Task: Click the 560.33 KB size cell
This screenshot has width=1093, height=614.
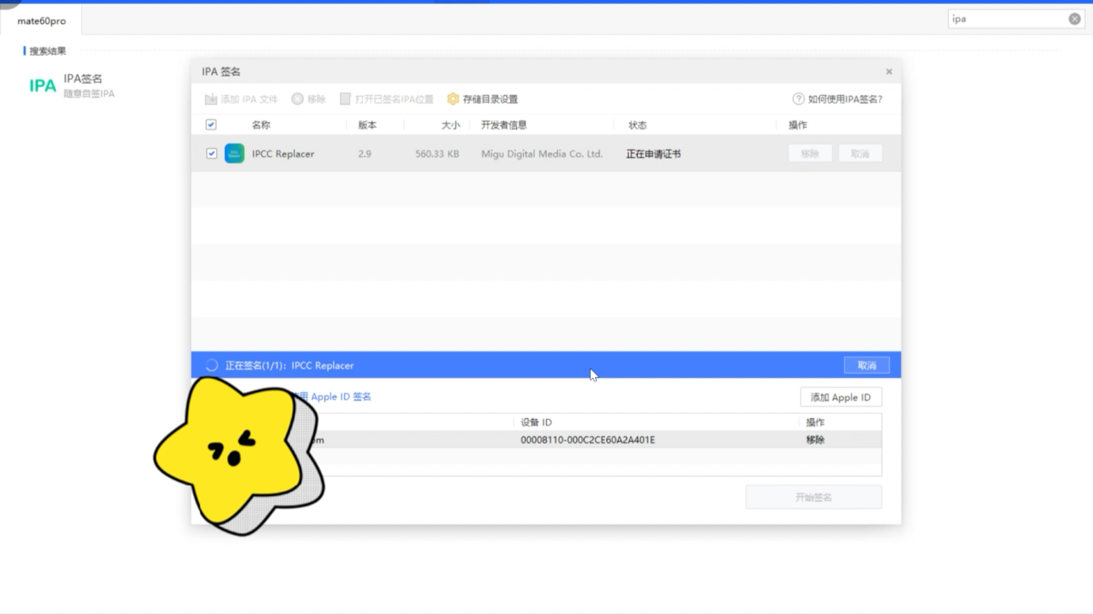Action: point(437,154)
